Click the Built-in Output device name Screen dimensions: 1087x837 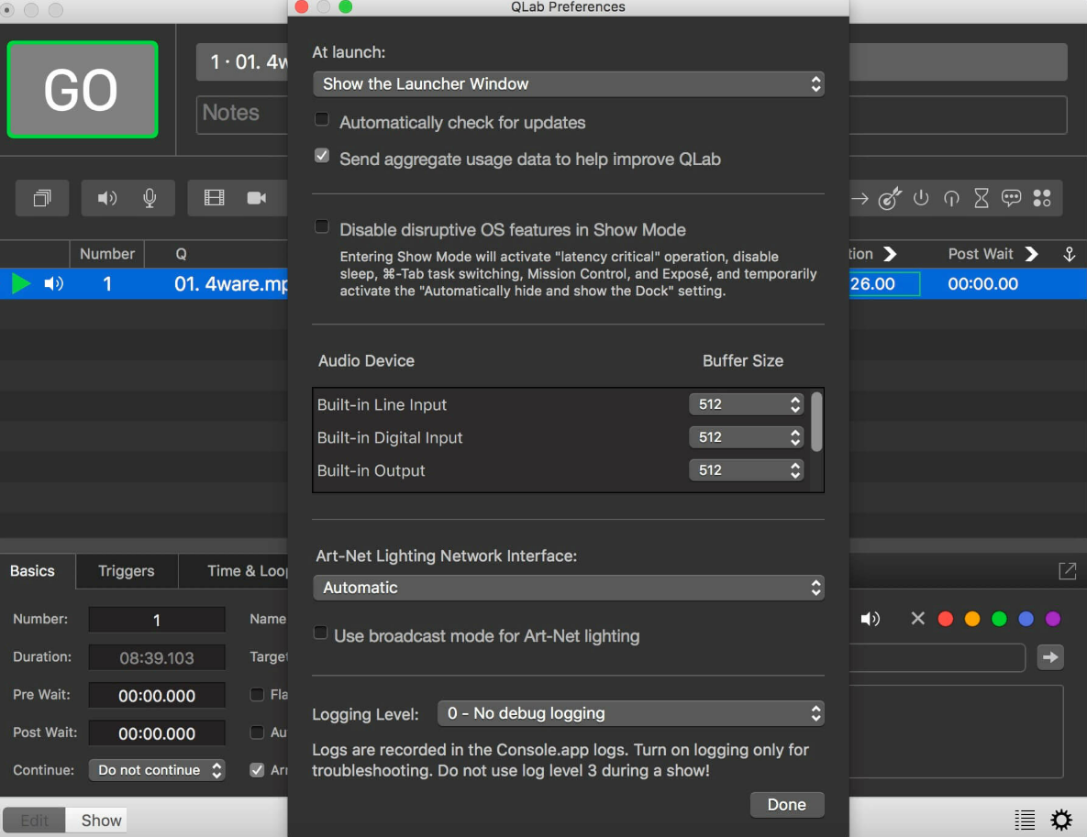pos(371,470)
